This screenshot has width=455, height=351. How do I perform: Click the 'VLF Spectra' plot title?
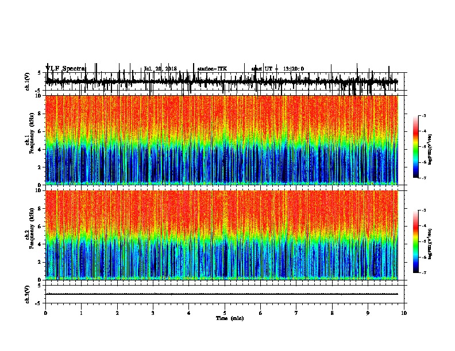(x=65, y=68)
